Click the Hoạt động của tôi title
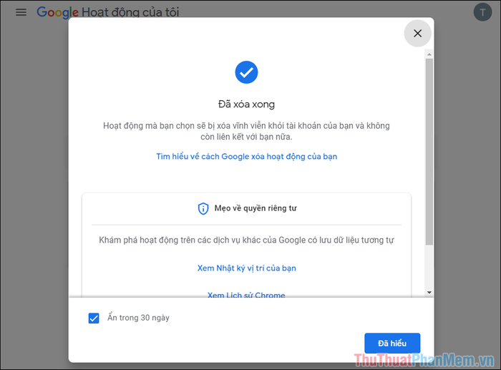The height and width of the screenshot is (370, 501). (130, 12)
